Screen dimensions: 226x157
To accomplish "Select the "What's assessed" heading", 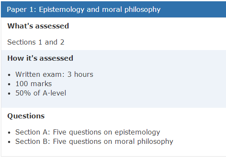I will tap(38, 26).
